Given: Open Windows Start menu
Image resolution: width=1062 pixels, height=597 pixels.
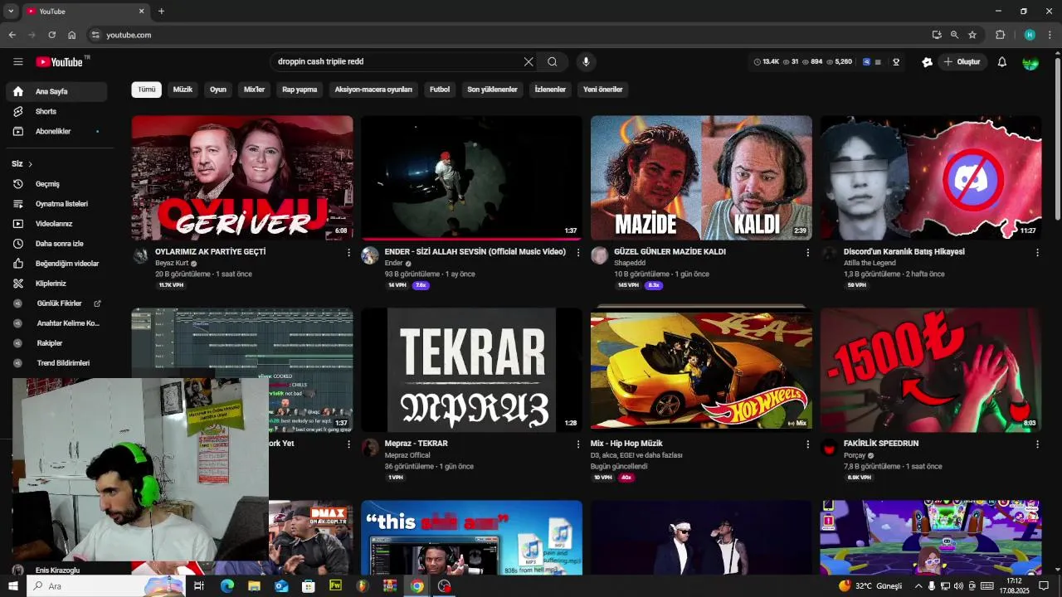Looking at the screenshot, I should [12, 586].
